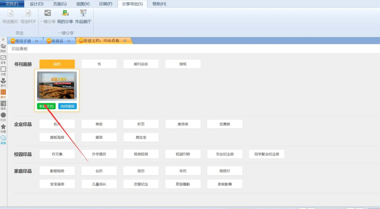Image resolution: width=380 pixels, height=209 pixels.
Task: Open the 收藏 favorites star icon
Action: tap(3, 128)
